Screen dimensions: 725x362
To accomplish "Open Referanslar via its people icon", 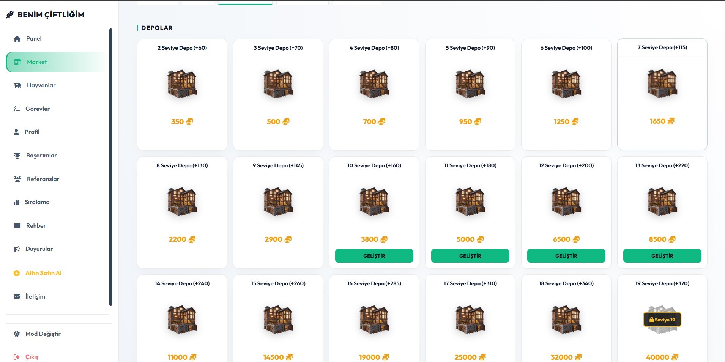I will (17, 179).
